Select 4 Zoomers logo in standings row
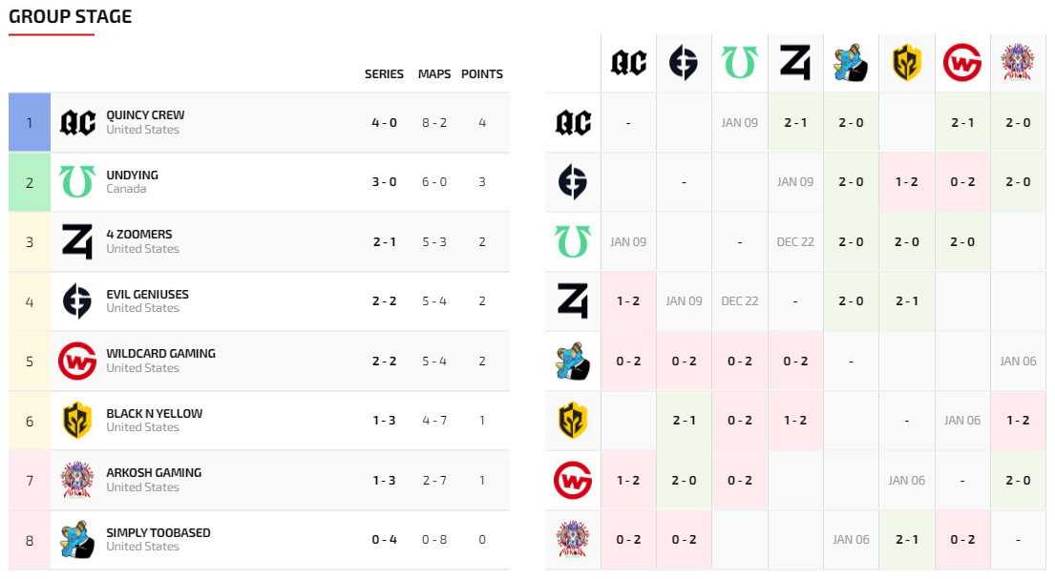1055x579 pixels. pyautogui.click(x=77, y=241)
